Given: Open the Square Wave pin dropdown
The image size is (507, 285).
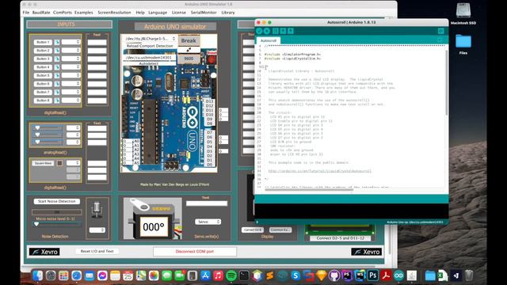Looking at the screenshot, I should pyautogui.click(x=73, y=163).
